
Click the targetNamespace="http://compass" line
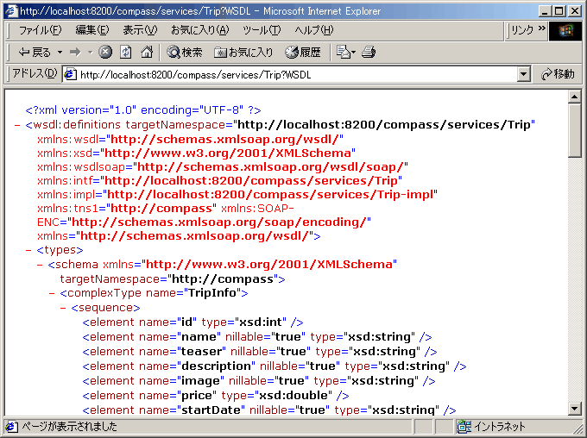click(173, 279)
